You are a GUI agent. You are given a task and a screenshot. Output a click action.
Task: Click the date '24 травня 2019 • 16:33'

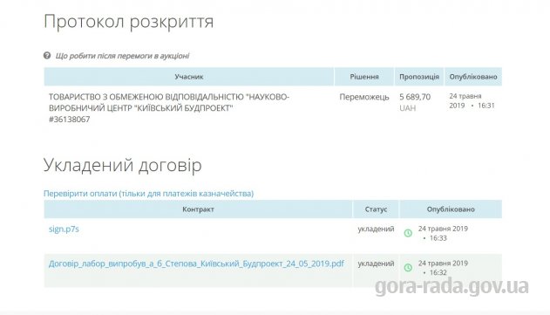coord(443,233)
